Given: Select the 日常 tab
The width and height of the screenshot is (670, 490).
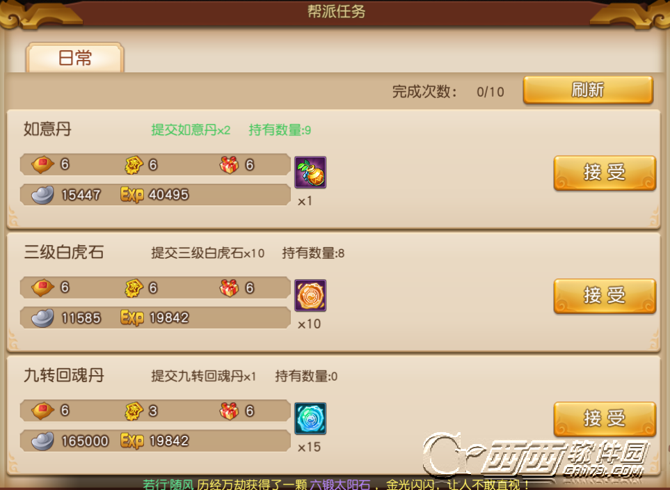Looking at the screenshot, I should click(74, 58).
